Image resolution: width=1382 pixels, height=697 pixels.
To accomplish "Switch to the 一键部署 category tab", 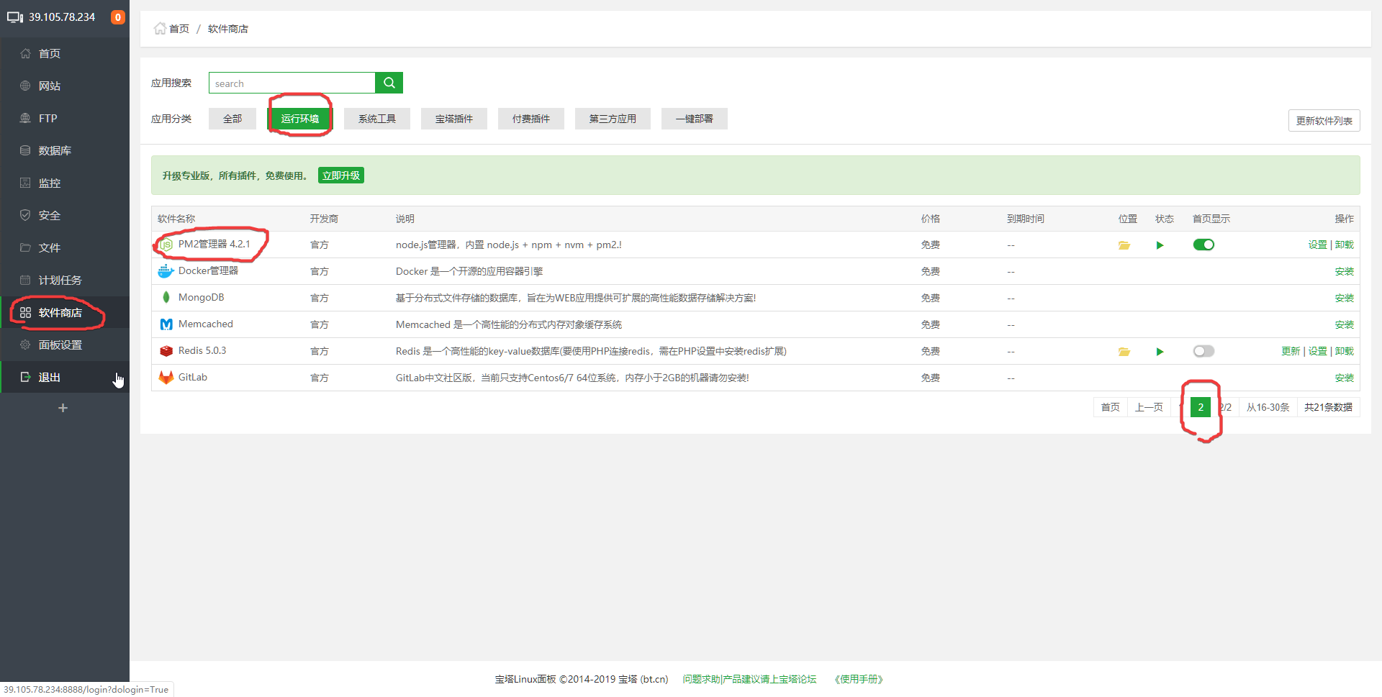I will [x=694, y=119].
